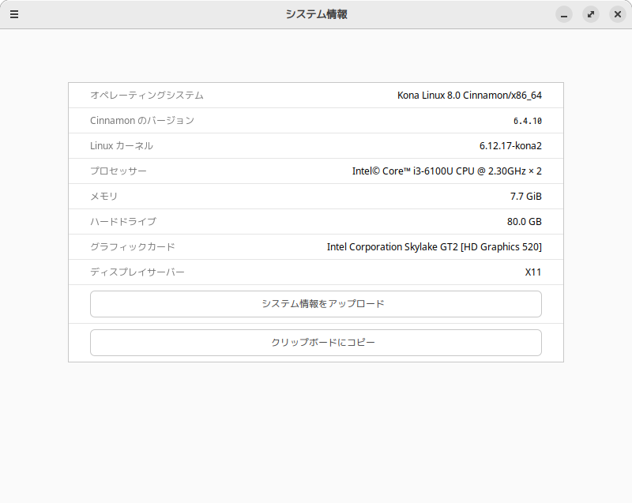Close the システム情報 window
The width and height of the screenshot is (632, 503).
pyautogui.click(x=618, y=14)
